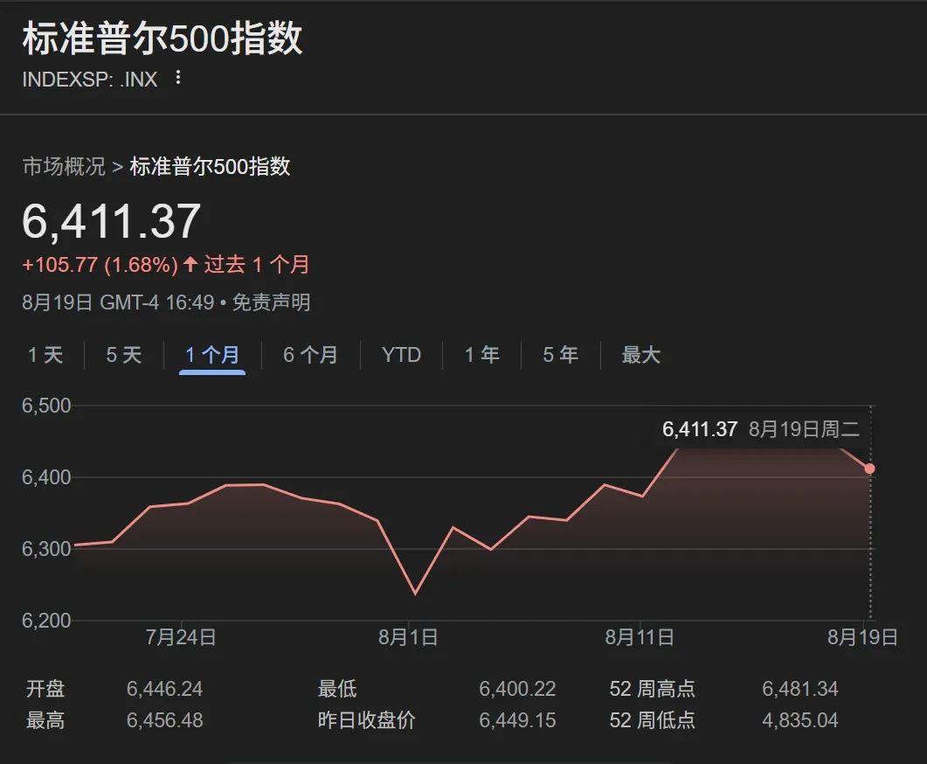Viewport: 927px width, 764px height.
Task: Click the 6,400 y-axis label
Action: 46,477
